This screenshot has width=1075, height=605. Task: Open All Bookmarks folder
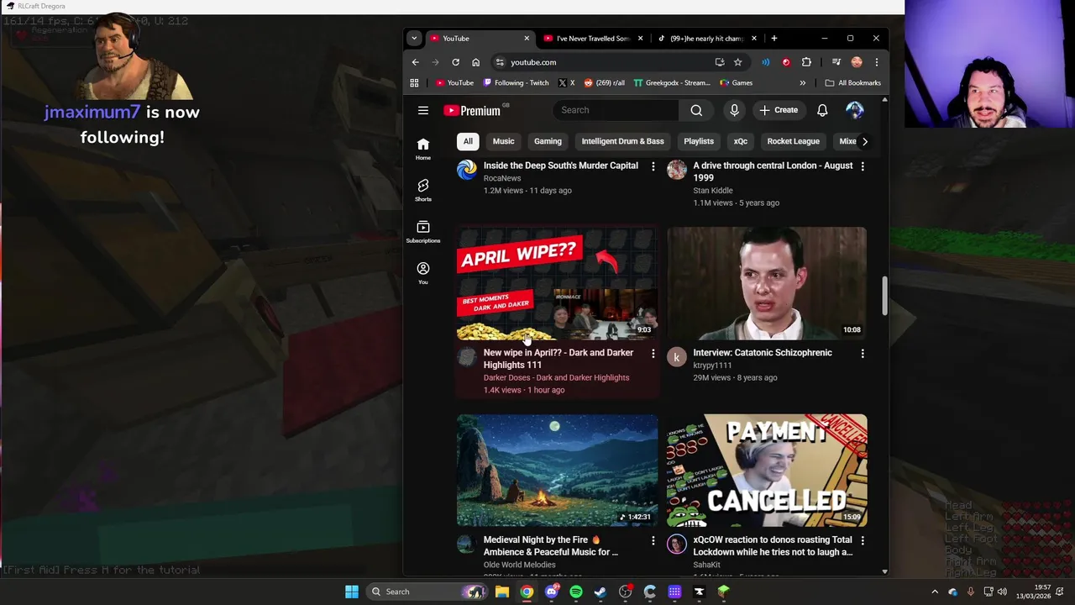pyautogui.click(x=853, y=83)
